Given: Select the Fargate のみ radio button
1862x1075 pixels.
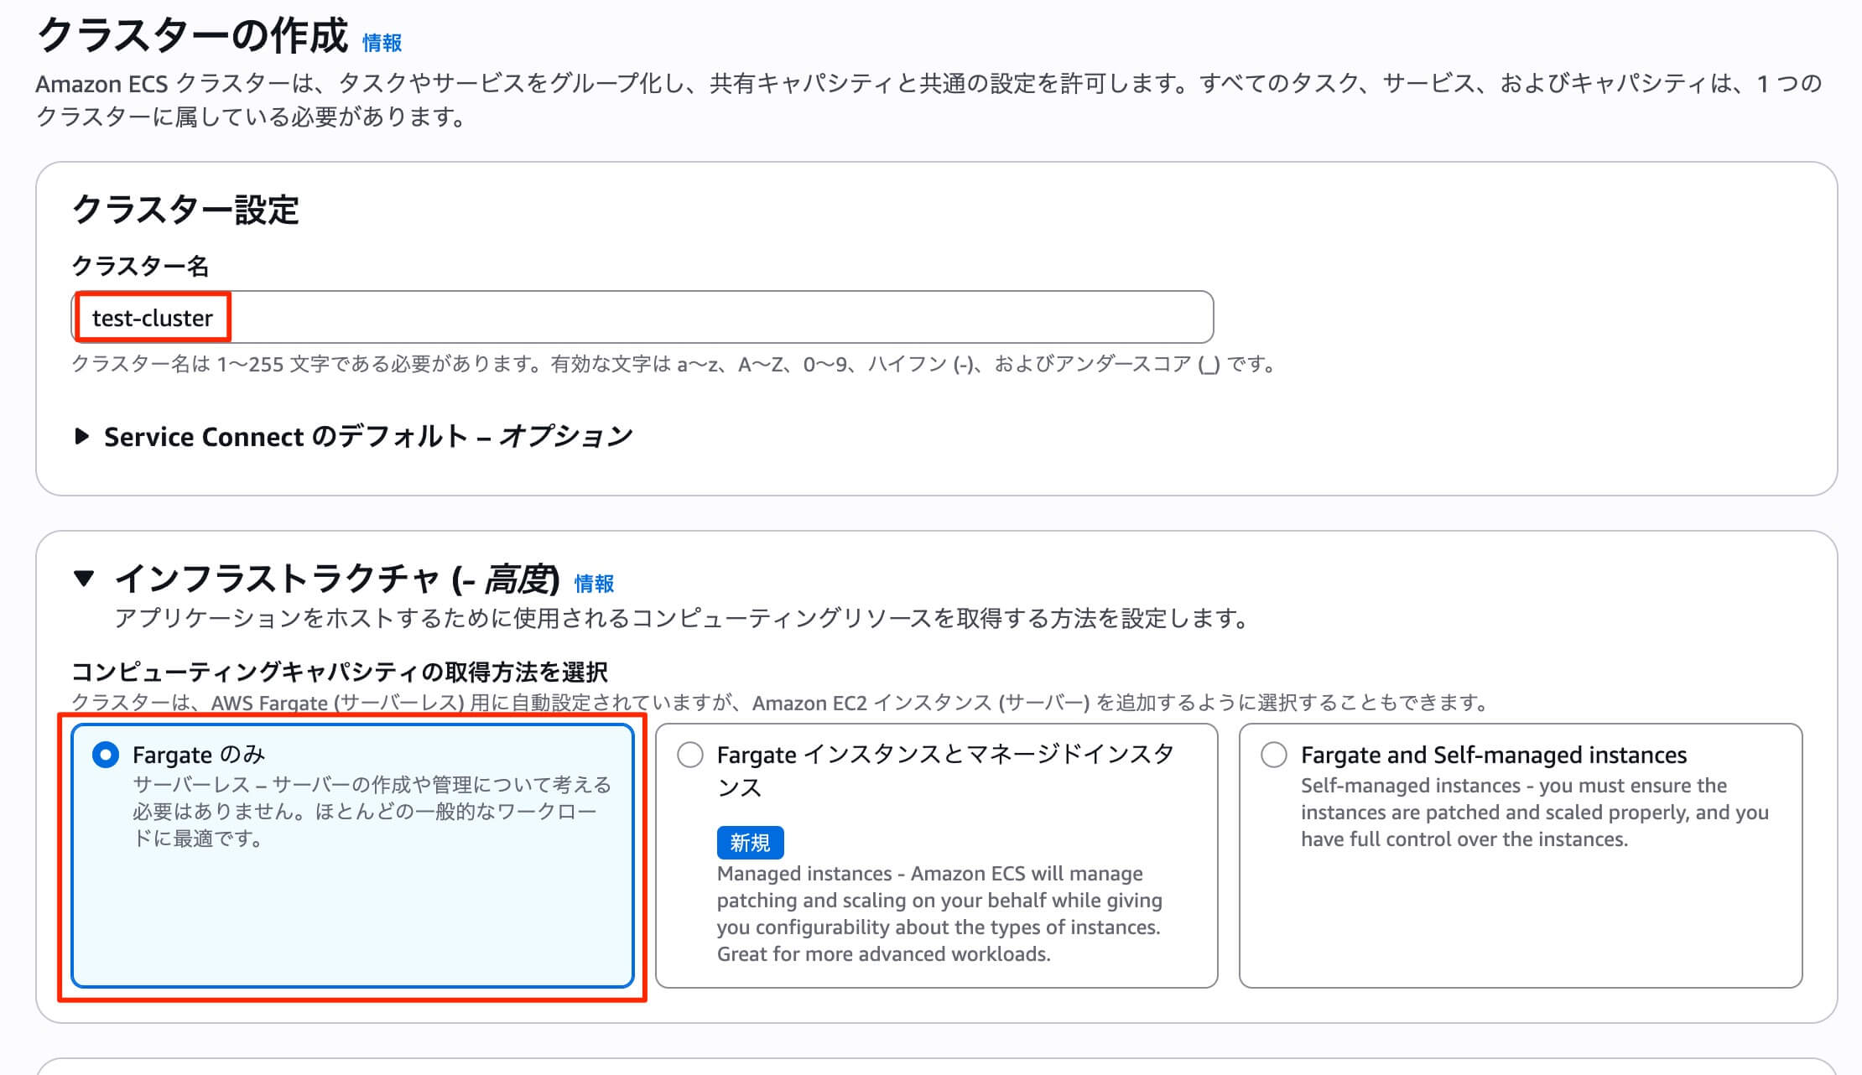Looking at the screenshot, I should pyautogui.click(x=106, y=755).
